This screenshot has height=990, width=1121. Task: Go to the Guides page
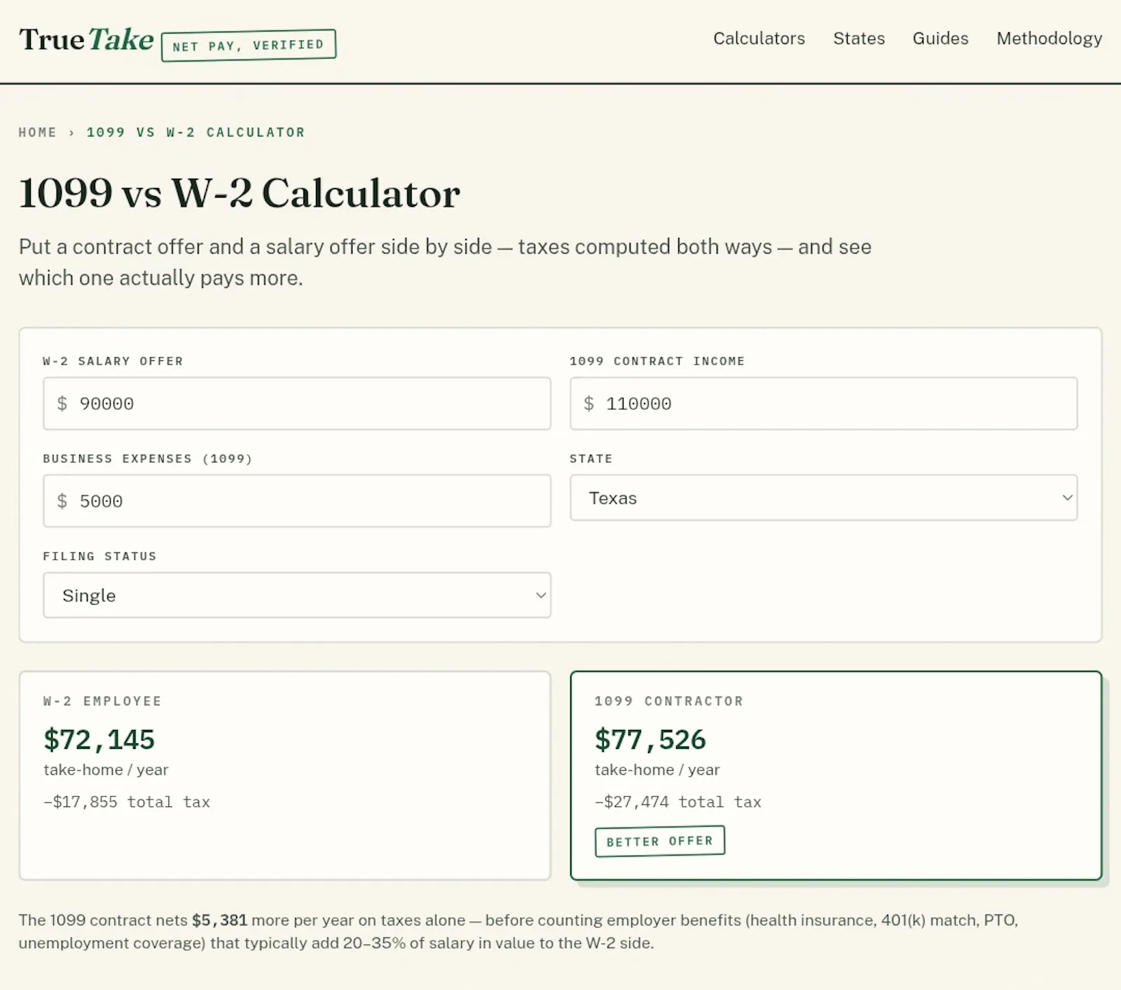coord(940,39)
